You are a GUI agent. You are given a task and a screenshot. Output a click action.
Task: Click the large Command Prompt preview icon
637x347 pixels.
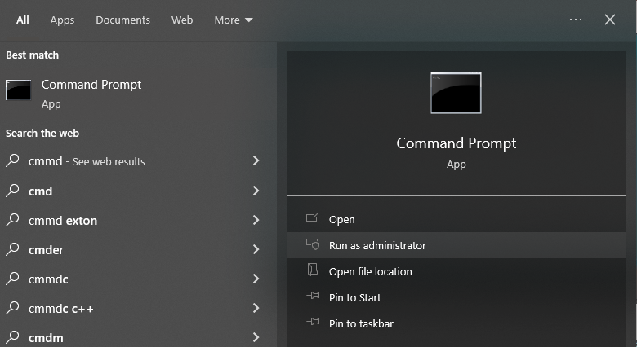456,93
